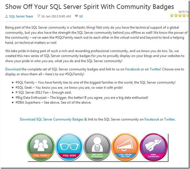The image size is (190, 169).
Task: Click the author person icon
Action: (7, 16)
